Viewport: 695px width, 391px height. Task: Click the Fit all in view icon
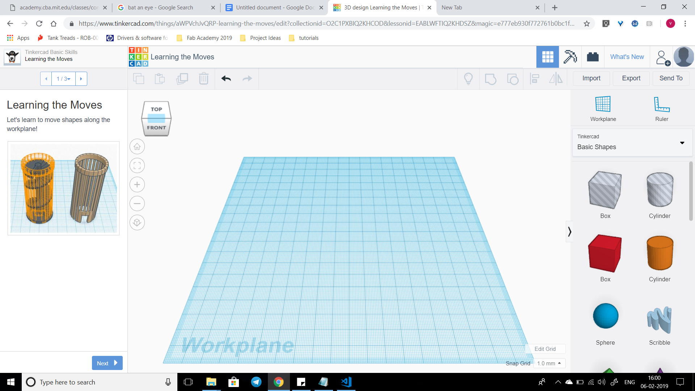coord(137,166)
